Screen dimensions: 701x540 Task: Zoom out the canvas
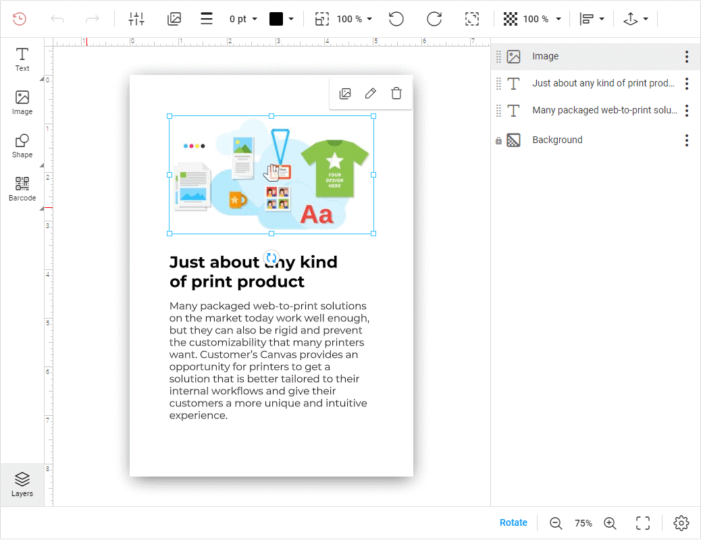(x=556, y=523)
